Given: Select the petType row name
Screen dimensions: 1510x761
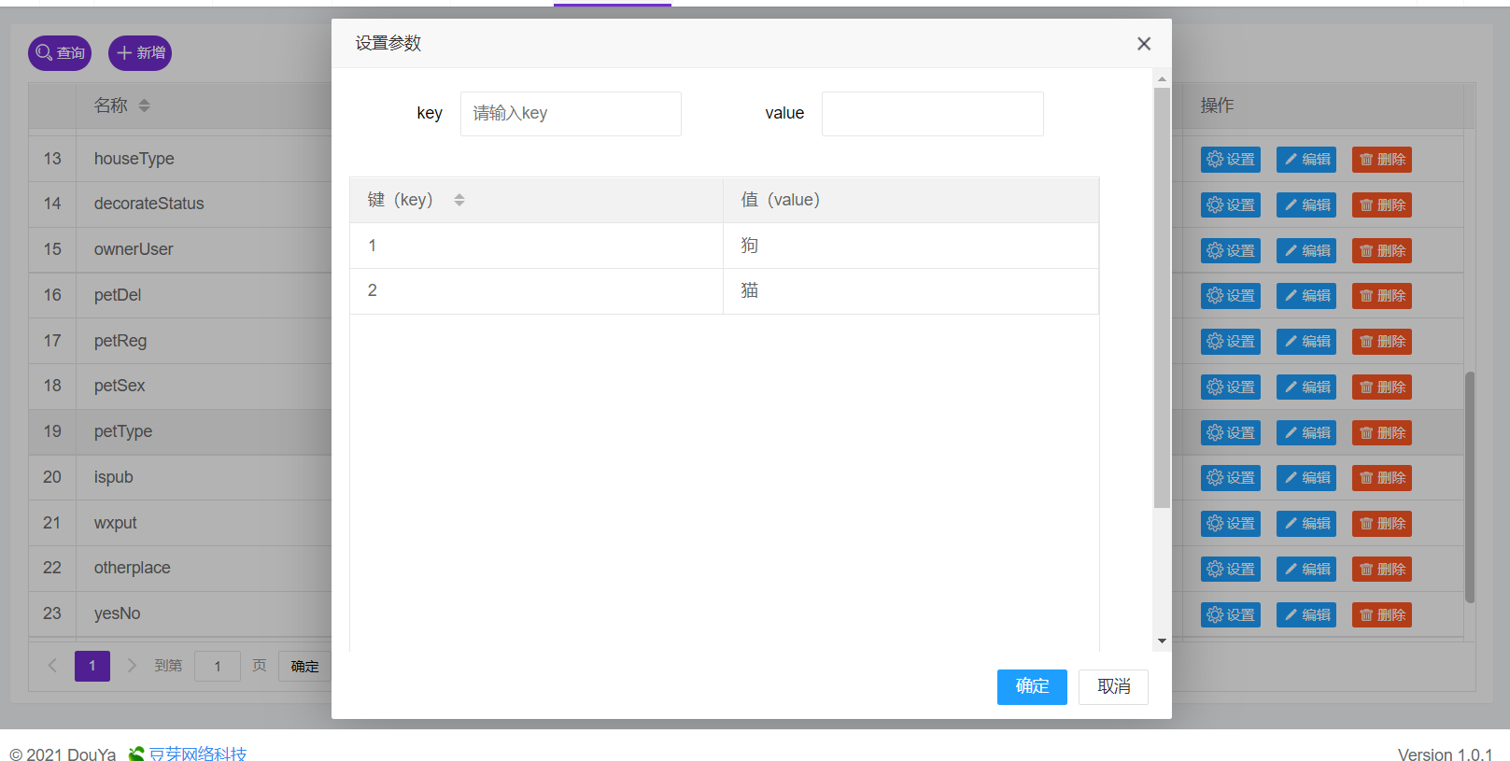Looking at the screenshot, I should click(x=123, y=431).
